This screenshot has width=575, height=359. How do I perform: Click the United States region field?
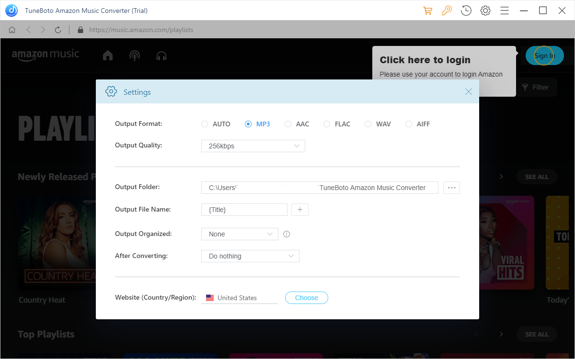[x=240, y=298]
